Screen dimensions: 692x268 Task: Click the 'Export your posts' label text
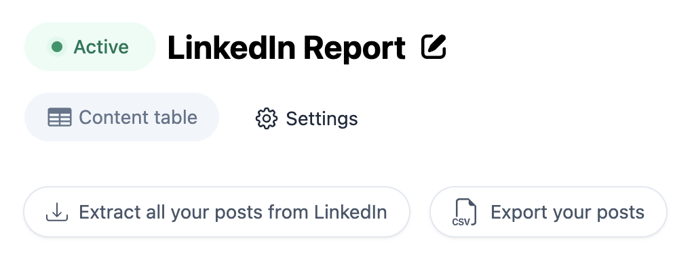(568, 212)
